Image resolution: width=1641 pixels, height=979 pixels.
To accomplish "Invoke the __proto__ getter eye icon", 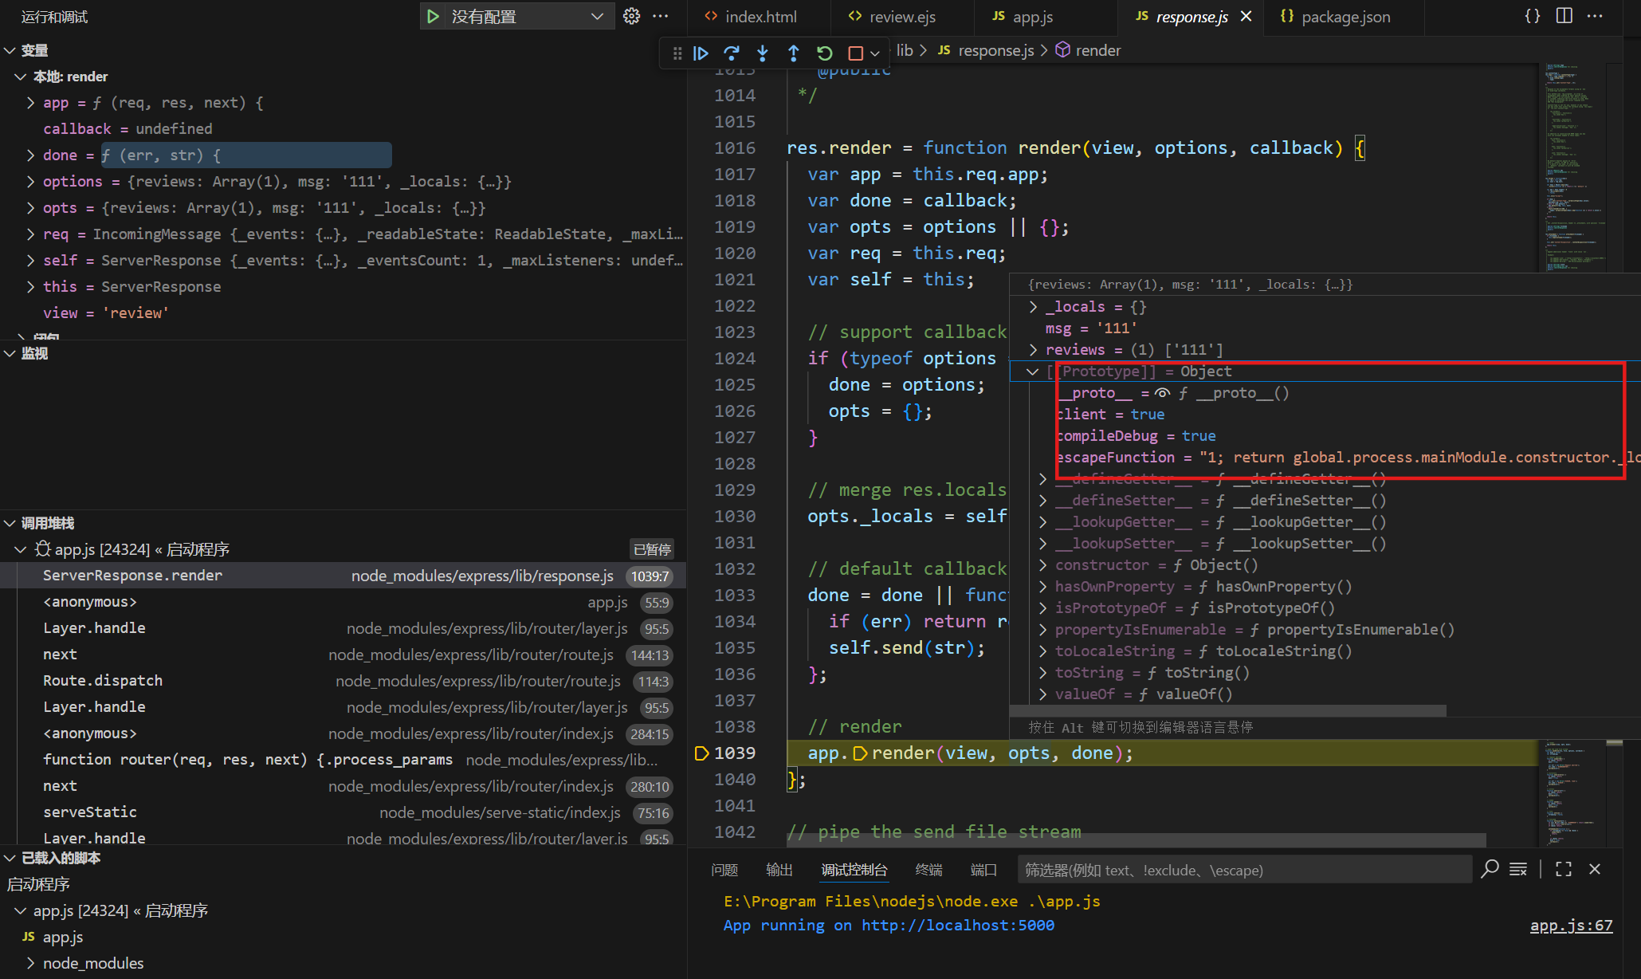I will point(1163,393).
